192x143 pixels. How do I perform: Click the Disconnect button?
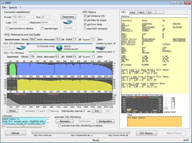[x=68, y=17]
